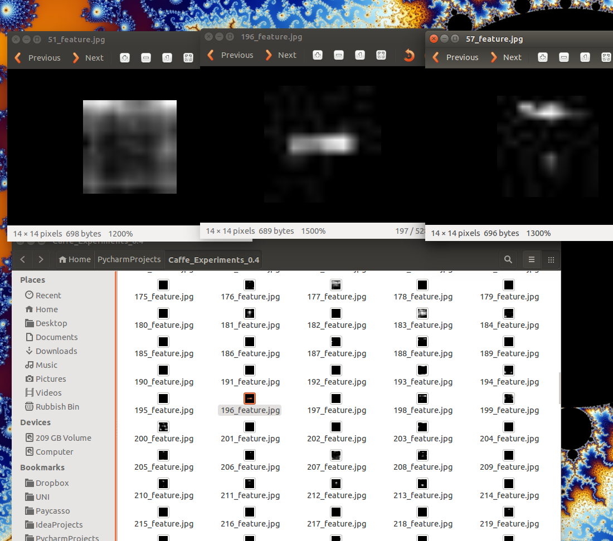Select the 200_feature.jpg thumbnail
This screenshot has width=613, height=541.
163,427
